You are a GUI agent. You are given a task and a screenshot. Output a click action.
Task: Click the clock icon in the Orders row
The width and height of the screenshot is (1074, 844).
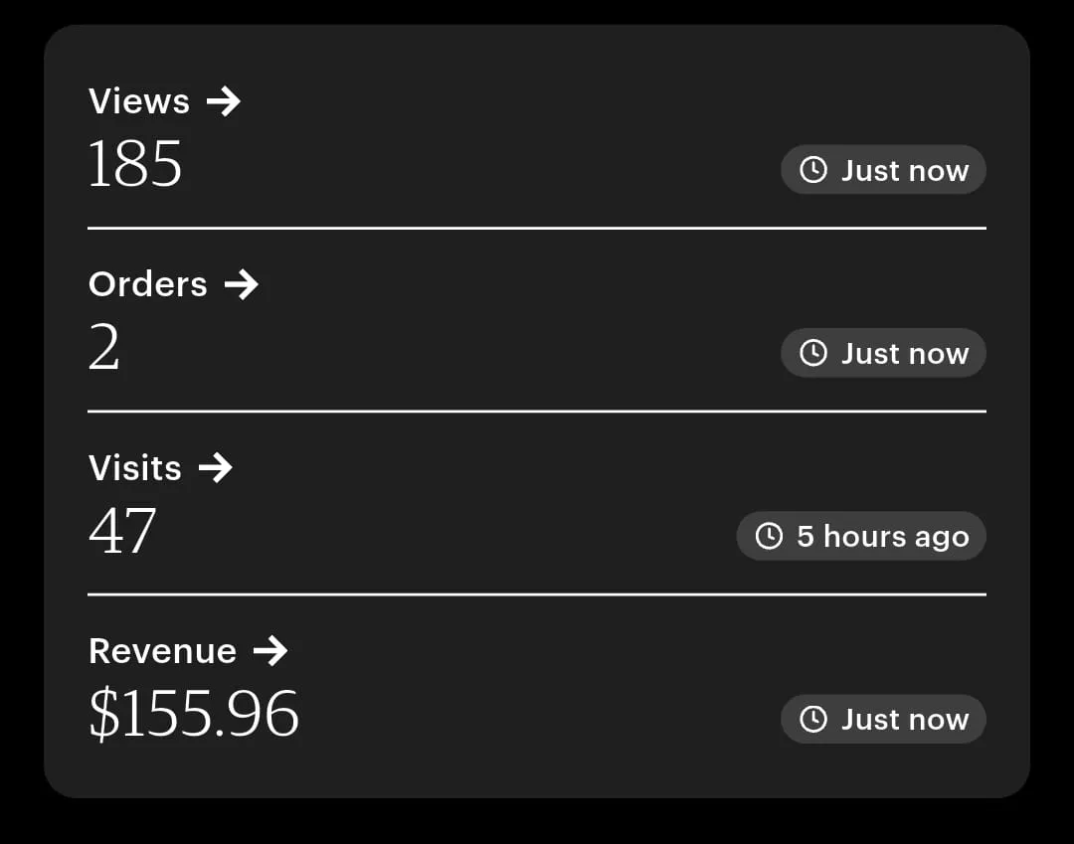coord(813,353)
